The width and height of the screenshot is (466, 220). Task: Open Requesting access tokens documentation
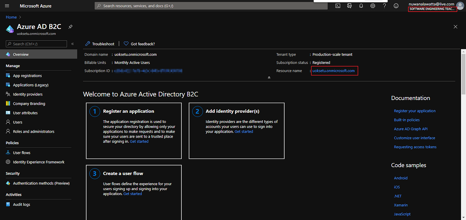(415, 147)
